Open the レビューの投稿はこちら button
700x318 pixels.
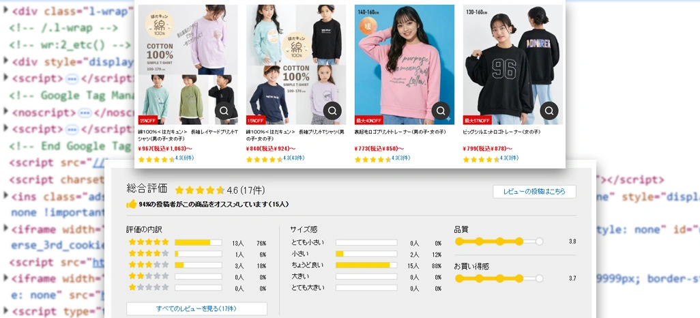pyautogui.click(x=534, y=192)
